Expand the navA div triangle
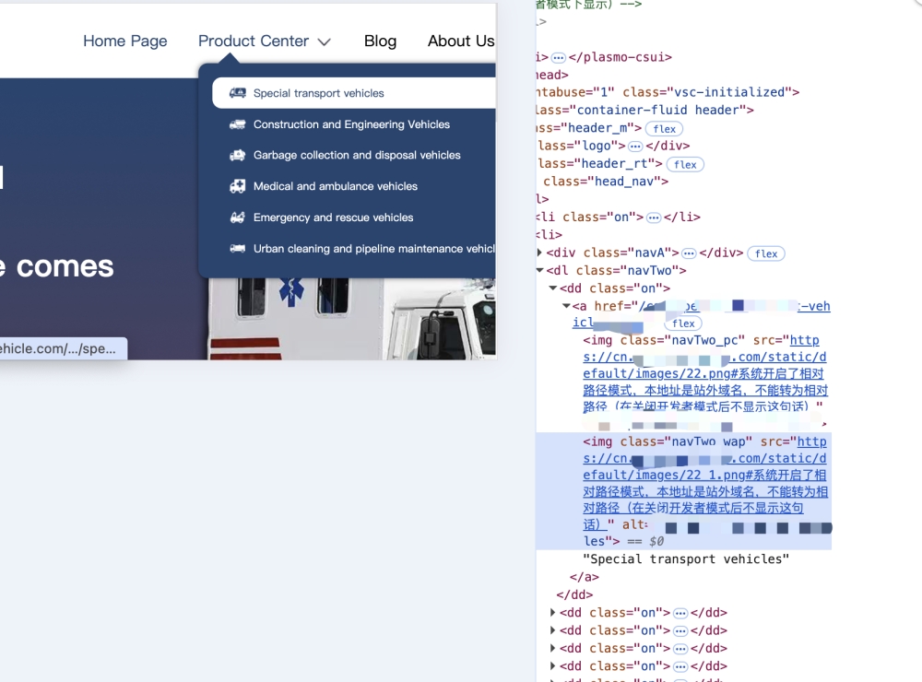The height and width of the screenshot is (682, 922). 539,253
